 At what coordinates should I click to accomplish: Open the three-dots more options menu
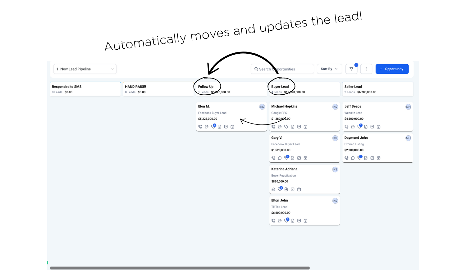(x=366, y=69)
